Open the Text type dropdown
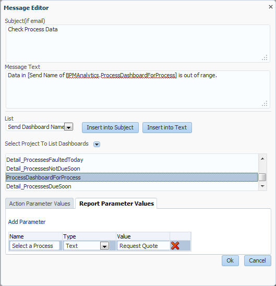This screenshot has height=286, width=276. tap(104, 246)
